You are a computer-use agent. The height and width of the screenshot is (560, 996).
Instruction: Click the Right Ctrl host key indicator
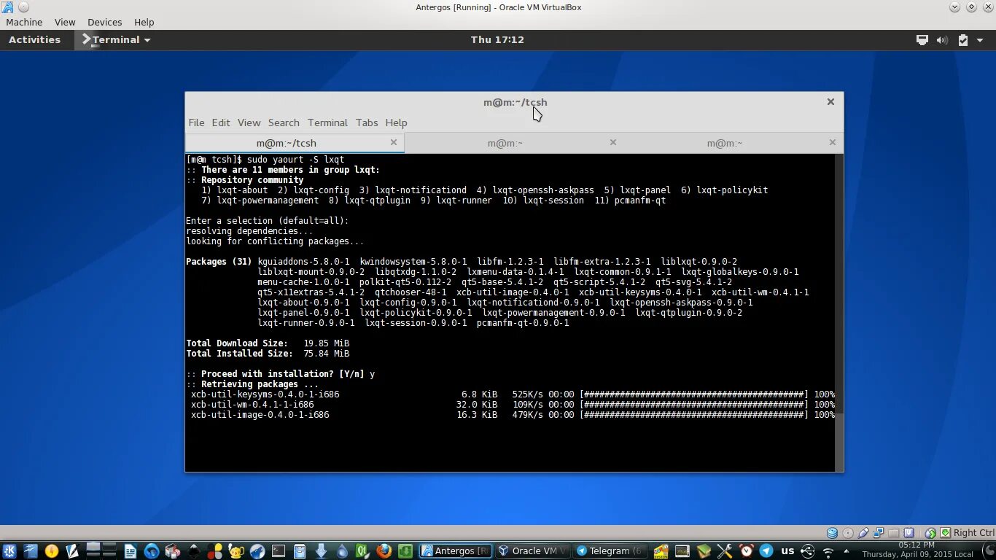973,533
